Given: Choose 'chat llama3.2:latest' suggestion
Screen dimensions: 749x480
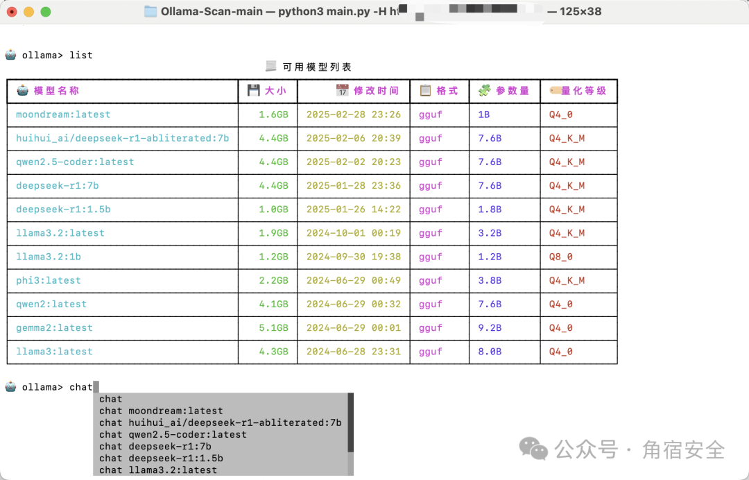Looking at the screenshot, I should click(221, 470).
